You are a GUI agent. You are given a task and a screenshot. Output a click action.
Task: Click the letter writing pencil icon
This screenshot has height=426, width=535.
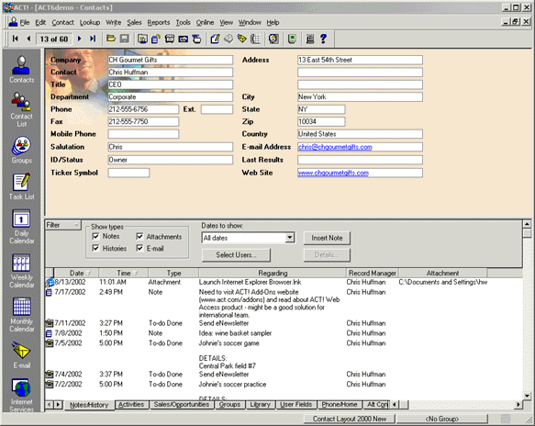coord(215,39)
